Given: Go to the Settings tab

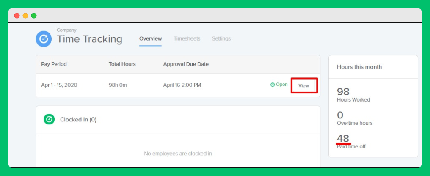Looking at the screenshot, I should (221, 38).
